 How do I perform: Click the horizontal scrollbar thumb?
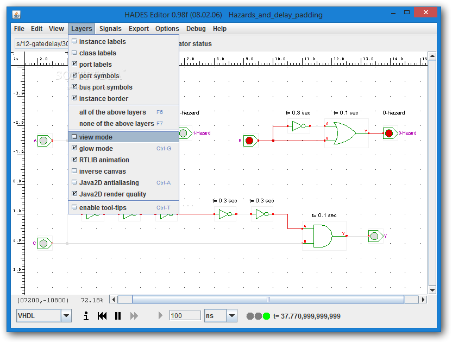tap(268, 300)
